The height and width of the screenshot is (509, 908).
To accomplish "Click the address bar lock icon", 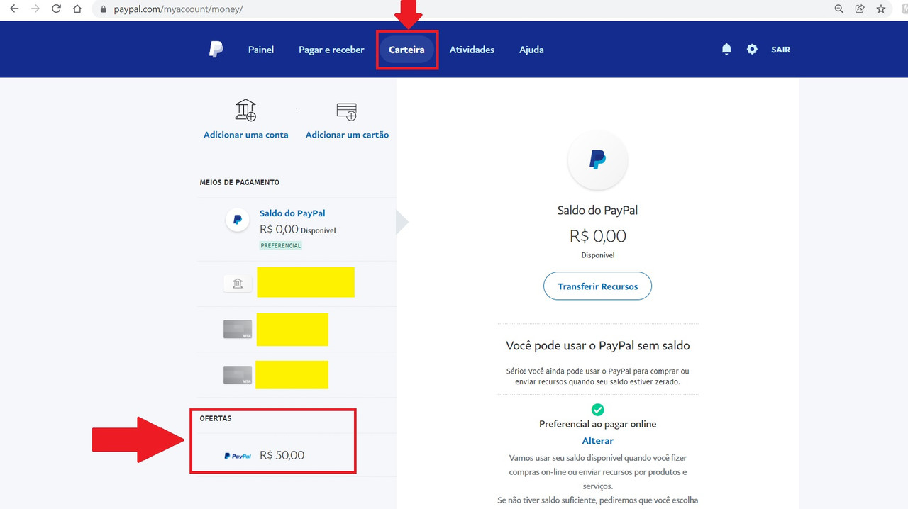I will (x=103, y=9).
